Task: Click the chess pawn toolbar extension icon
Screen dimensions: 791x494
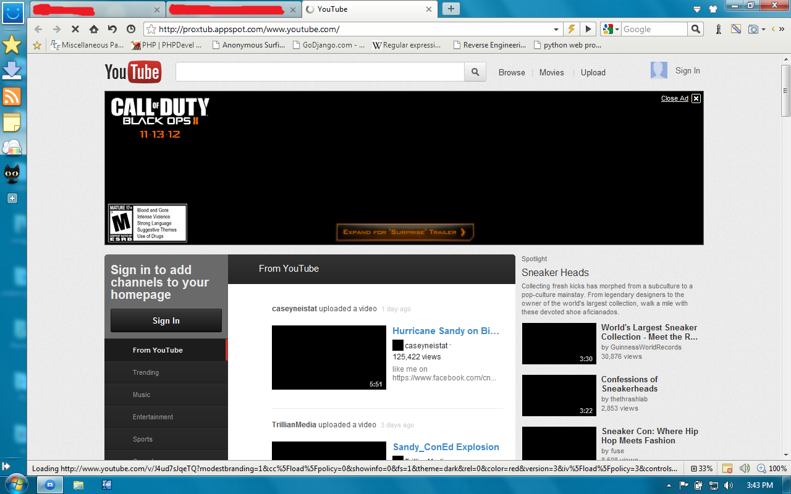Action: point(718,29)
